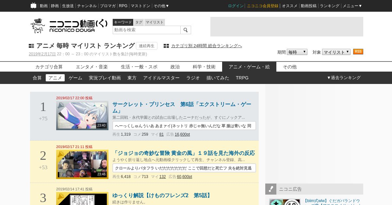Viewport: 392px width, 205px height.
Task: Open the アニメ・ゲーム・絵 category tab
Action: coord(249,67)
